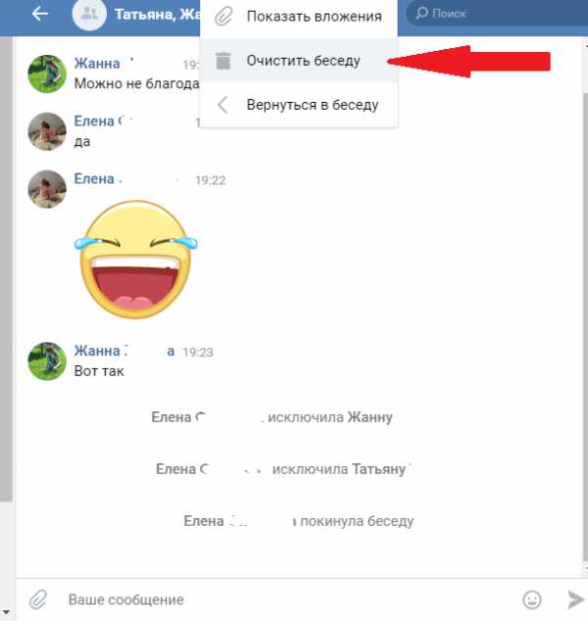
Task: Select the Показать вложения menu item
Action: [299, 17]
